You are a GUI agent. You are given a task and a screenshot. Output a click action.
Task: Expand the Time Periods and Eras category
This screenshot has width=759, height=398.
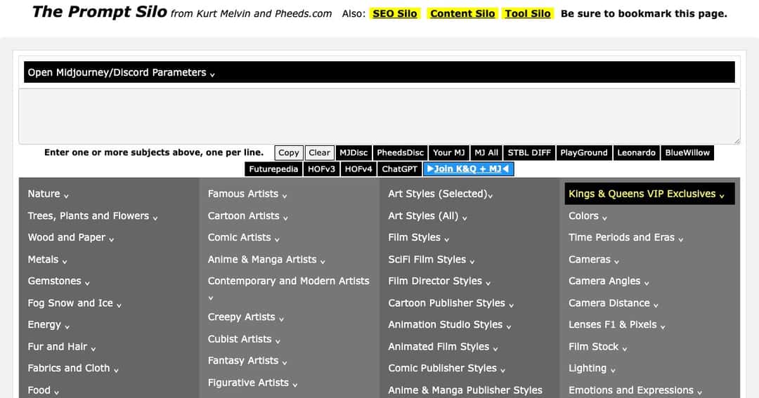click(626, 237)
